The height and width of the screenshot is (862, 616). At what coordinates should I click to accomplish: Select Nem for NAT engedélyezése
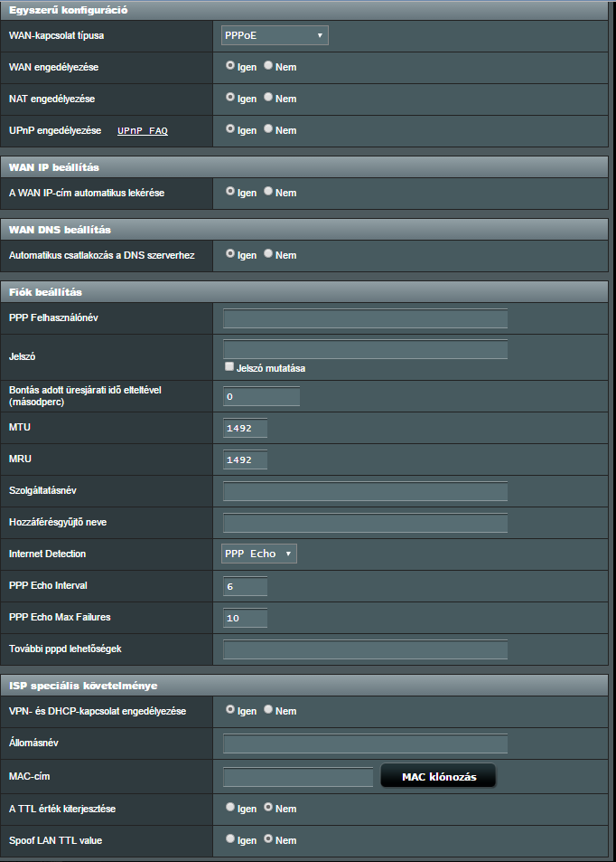point(268,98)
